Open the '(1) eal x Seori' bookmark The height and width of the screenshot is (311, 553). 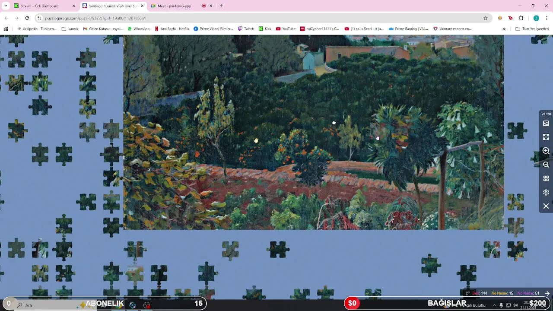click(x=364, y=29)
